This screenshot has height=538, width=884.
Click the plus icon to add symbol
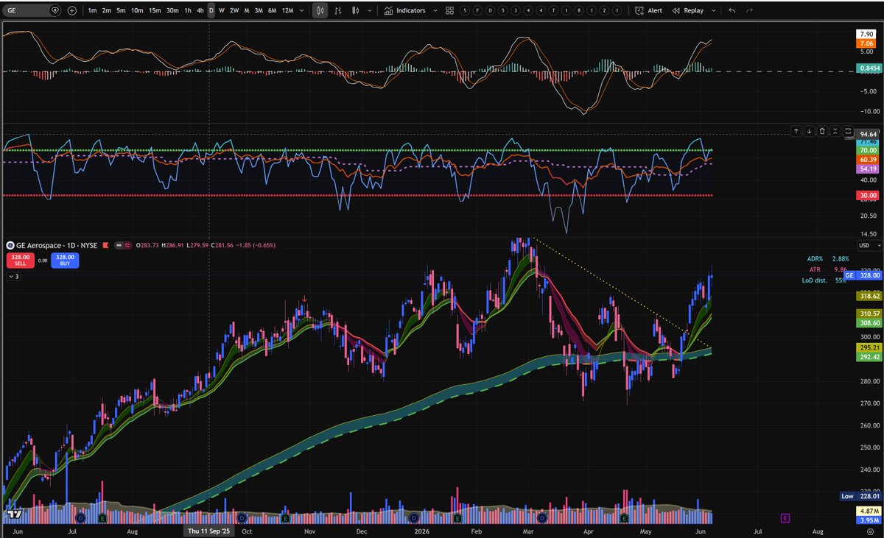71,11
